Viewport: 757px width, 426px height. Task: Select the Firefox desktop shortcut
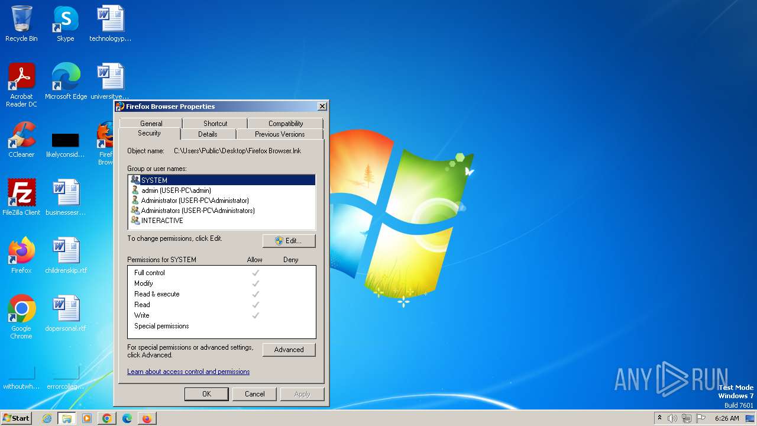[21, 256]
